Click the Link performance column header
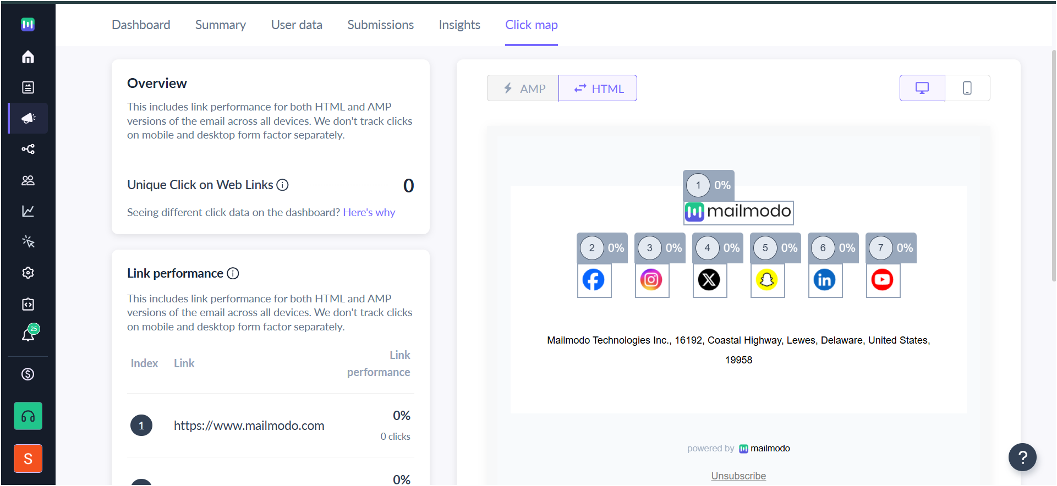This screenshot has width=1057, height=486. [379, 363]
